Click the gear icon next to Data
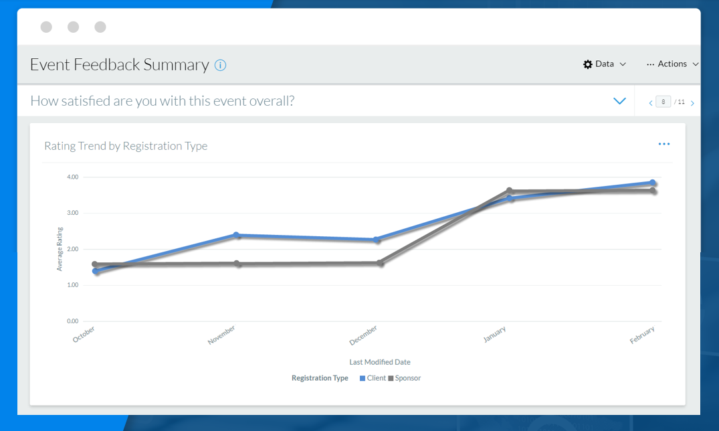 [587, 64]
